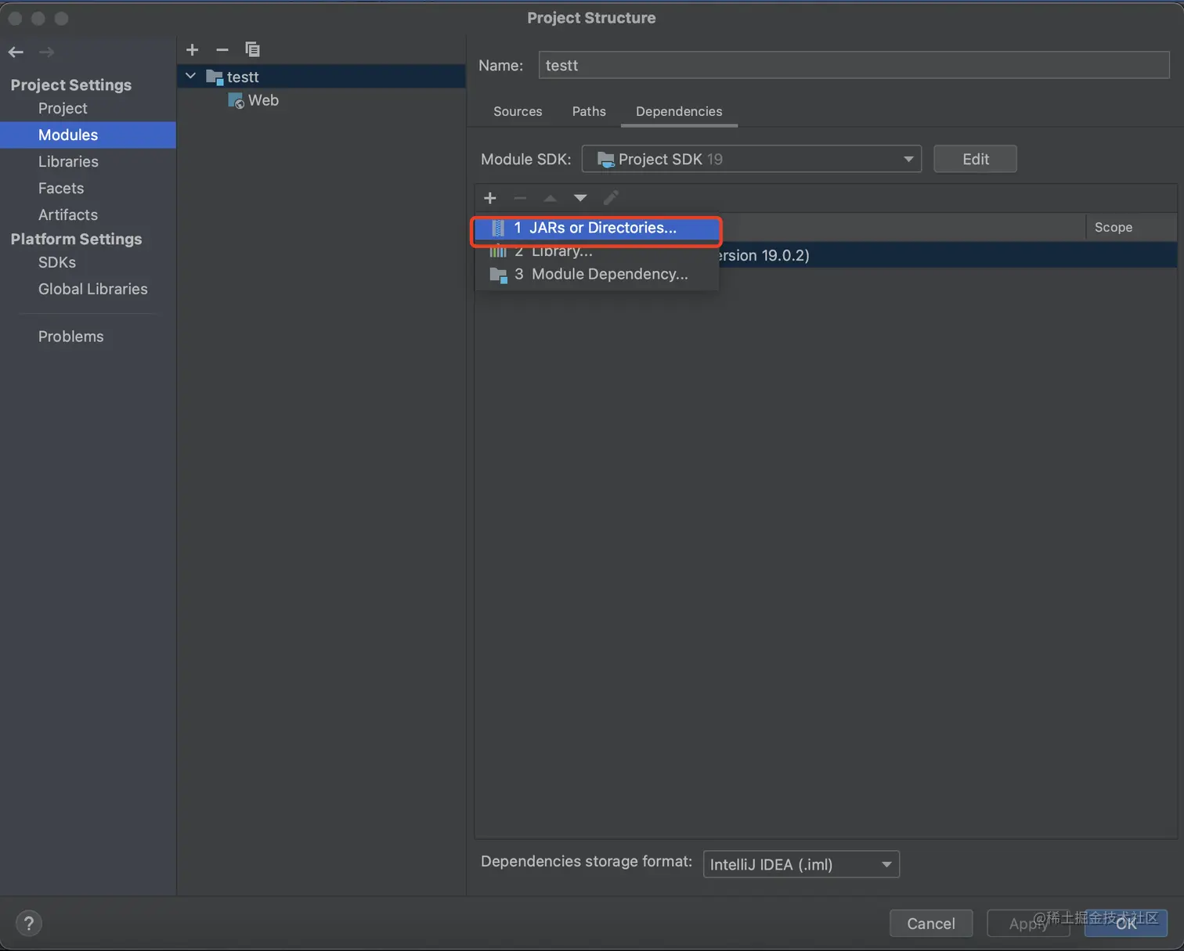Viewport: 1184px width, 951px height.
Task: Select Project in Project Settings
Action: coord(88,108)
